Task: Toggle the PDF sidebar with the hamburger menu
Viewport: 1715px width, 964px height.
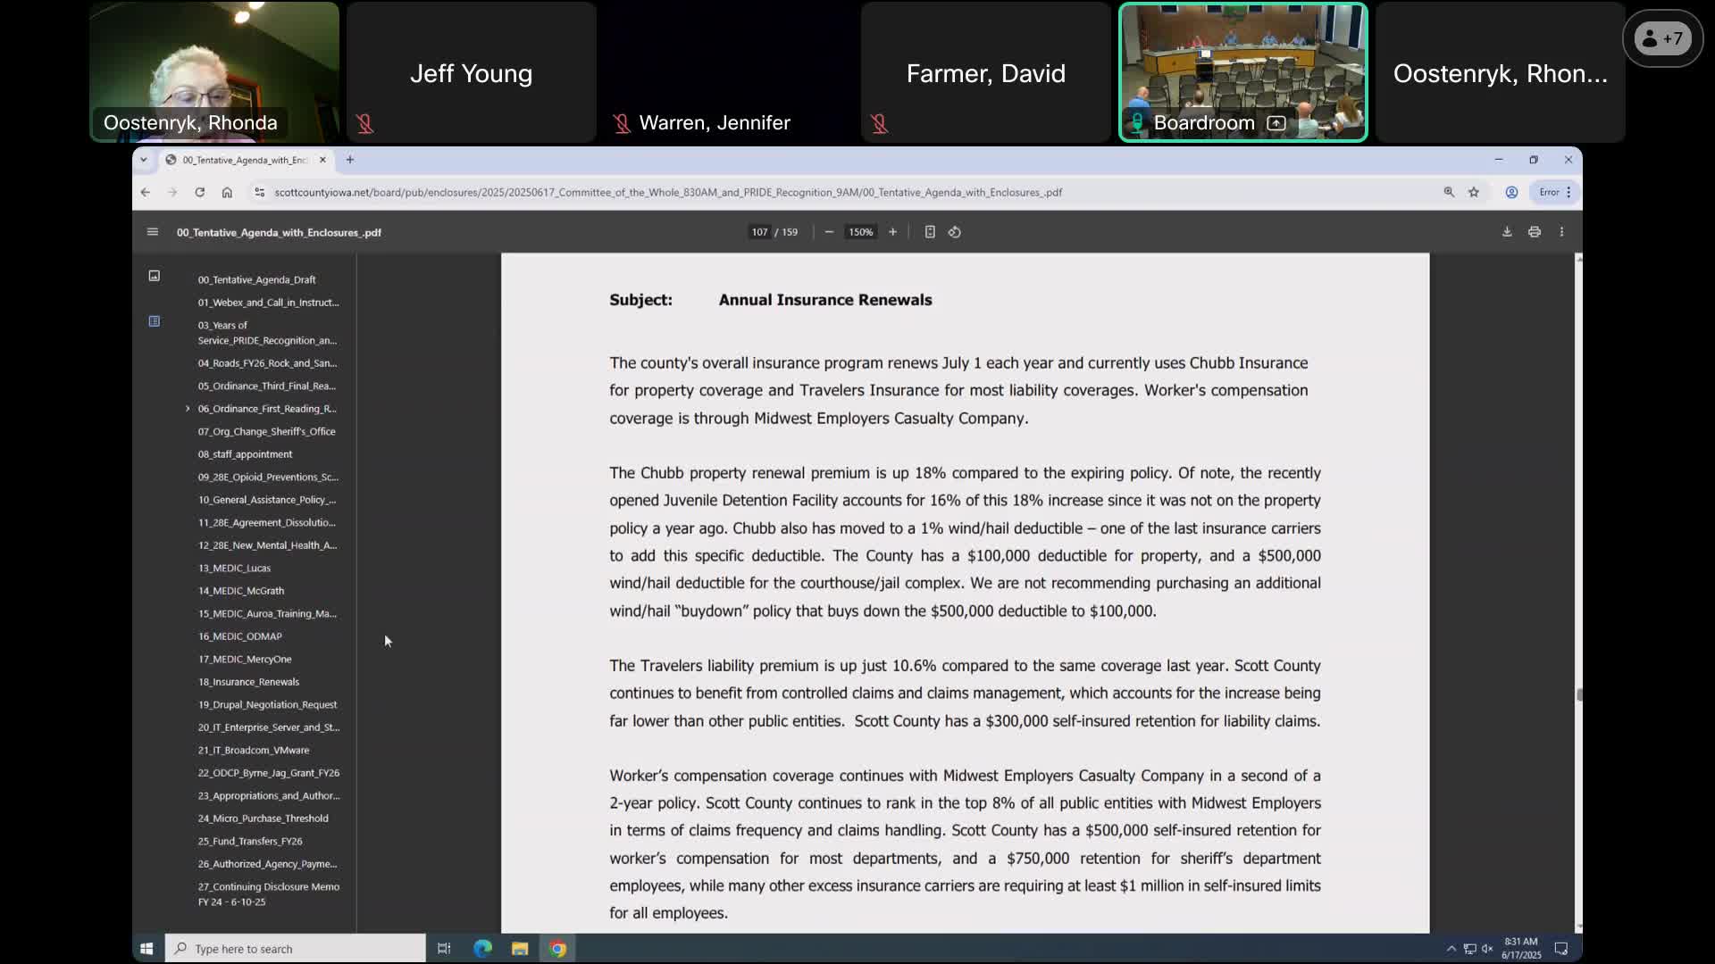Action: pyautogui.click(x=153, y=232)
